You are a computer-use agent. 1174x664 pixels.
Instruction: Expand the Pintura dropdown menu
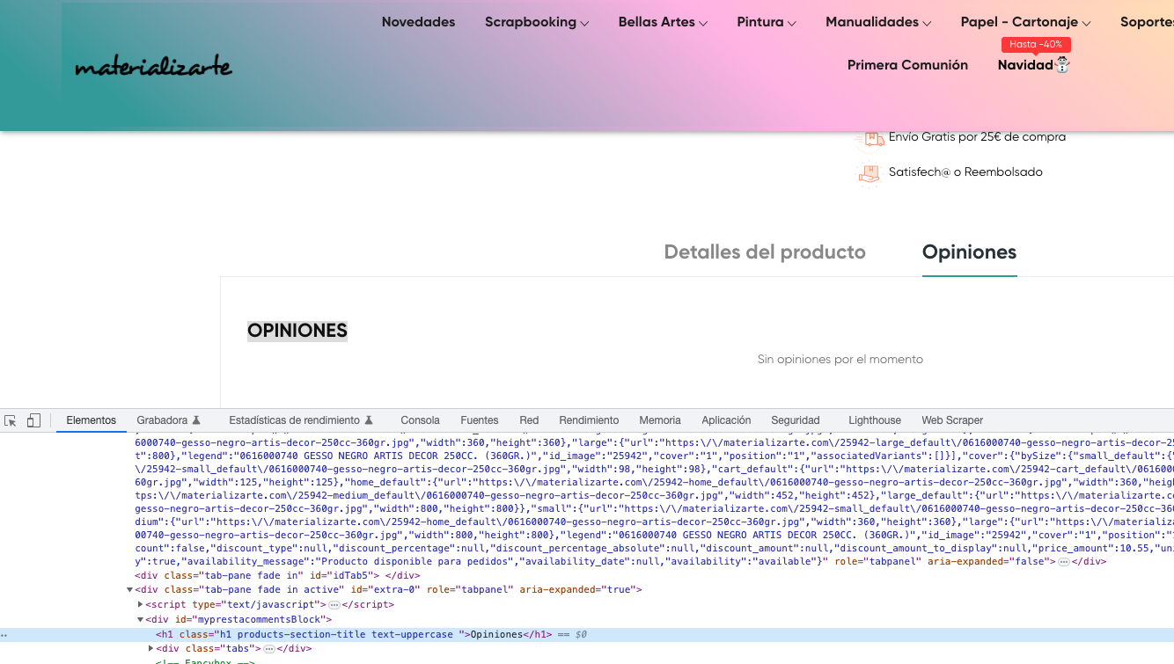coord(767,22)
